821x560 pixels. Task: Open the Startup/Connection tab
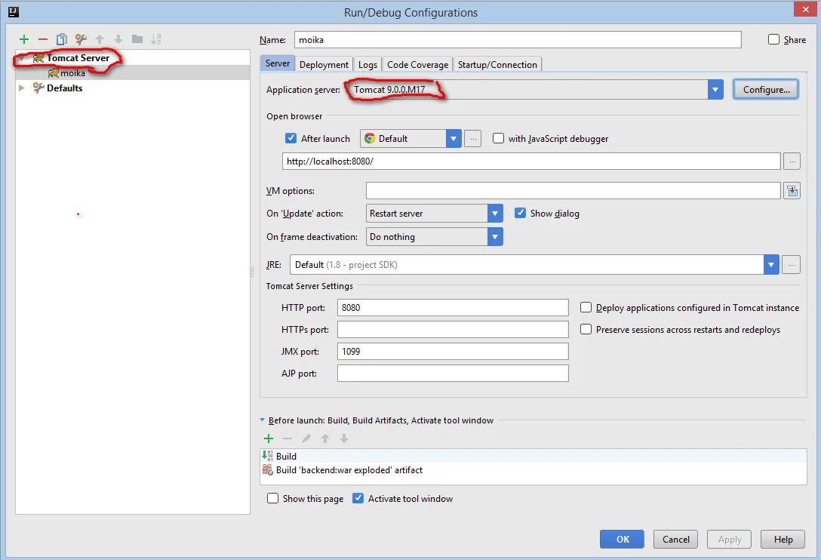coord(497,64)
